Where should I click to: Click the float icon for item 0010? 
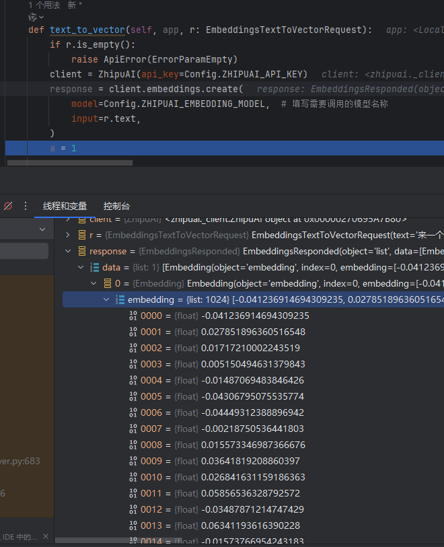[x=133, y=477]
